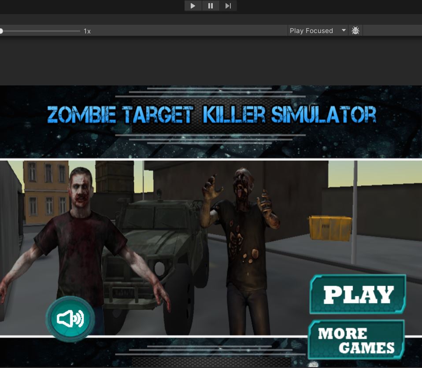
Task: Click the Step frame-advance button
Action: 228,6
